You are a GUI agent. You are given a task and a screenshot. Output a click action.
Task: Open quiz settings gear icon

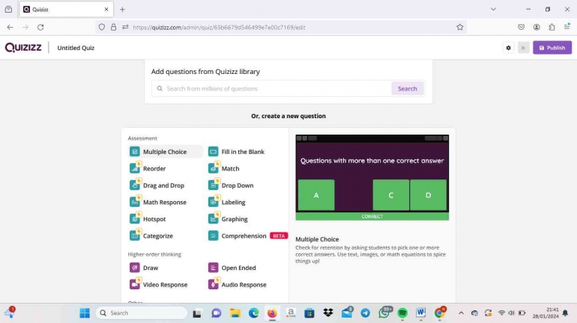(x=509, y=48)
